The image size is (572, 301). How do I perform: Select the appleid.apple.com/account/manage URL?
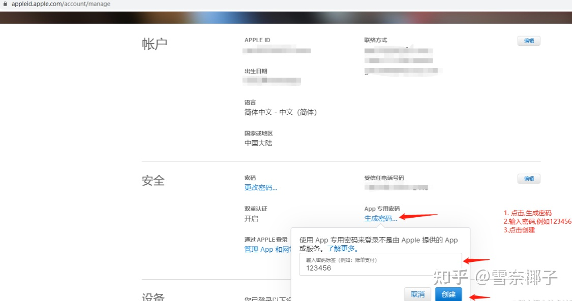[61, 4]
